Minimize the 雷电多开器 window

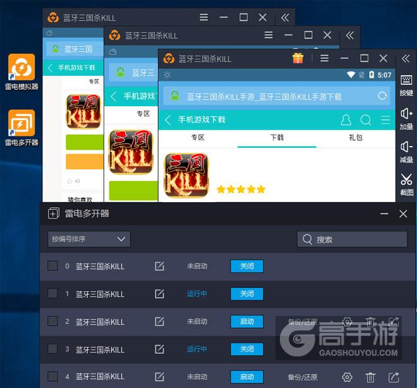384,214
